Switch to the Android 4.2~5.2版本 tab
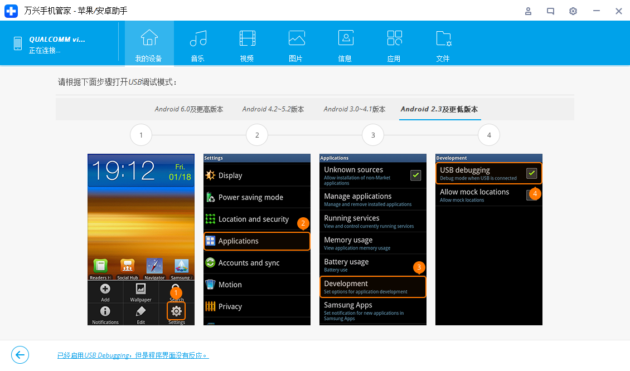 [x=273, y=109]
